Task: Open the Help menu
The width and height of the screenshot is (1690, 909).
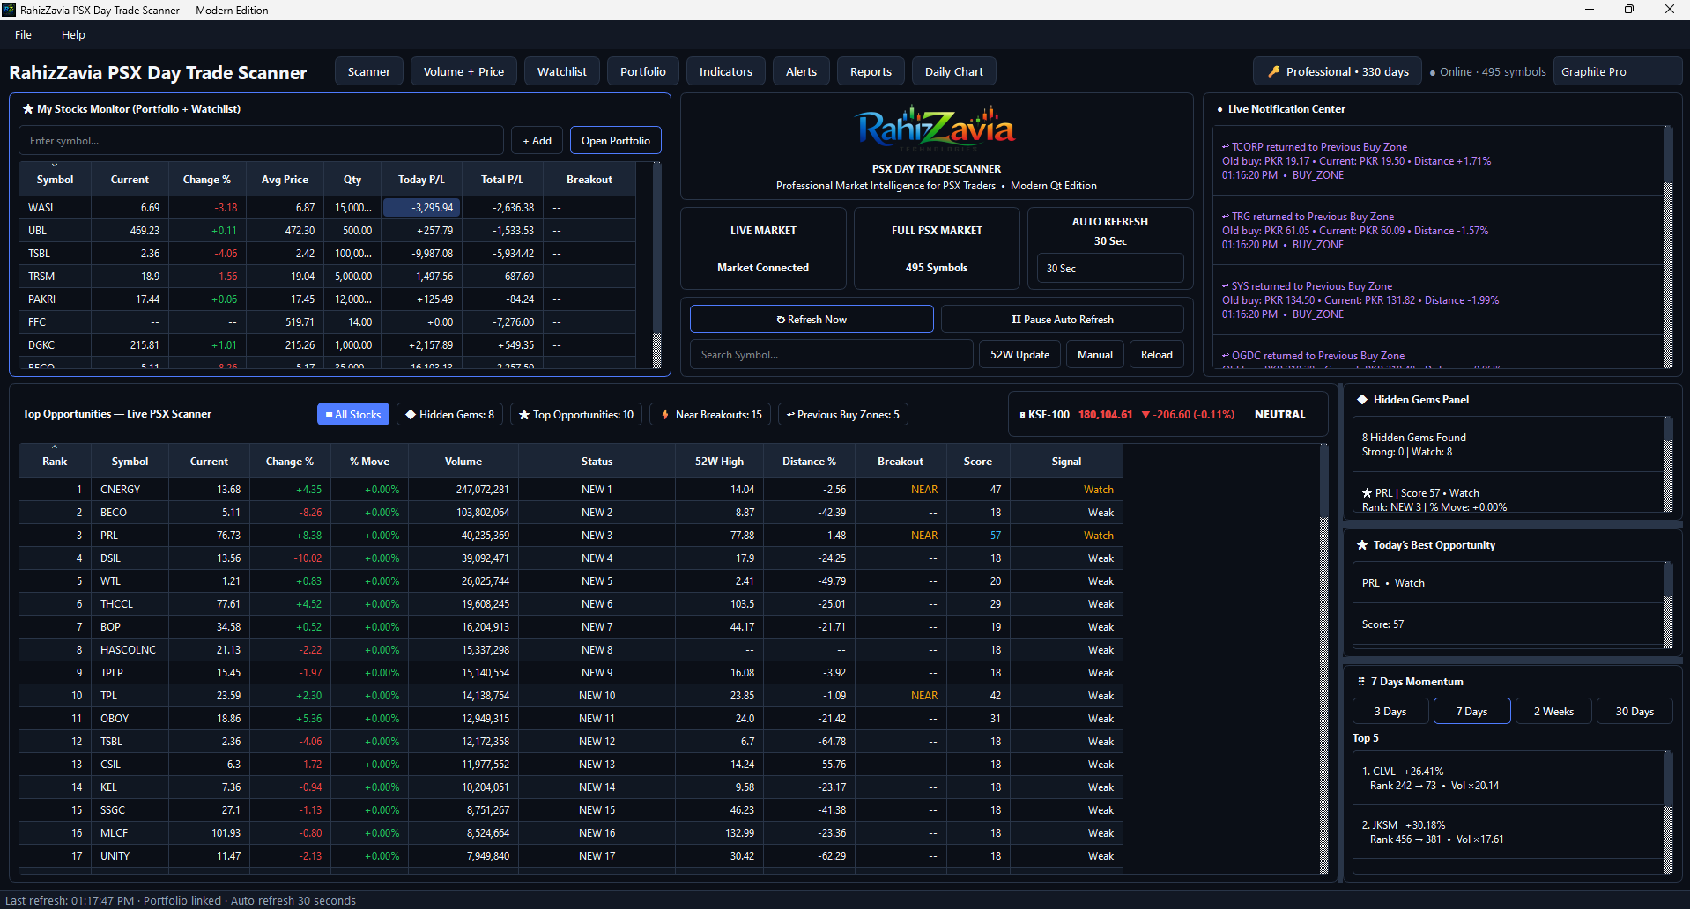Action: pyautogui.click(x=73, y=34)
